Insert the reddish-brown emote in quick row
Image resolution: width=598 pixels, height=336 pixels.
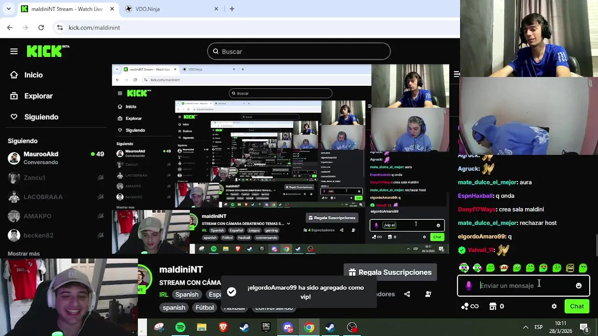[x=504, y=268]
